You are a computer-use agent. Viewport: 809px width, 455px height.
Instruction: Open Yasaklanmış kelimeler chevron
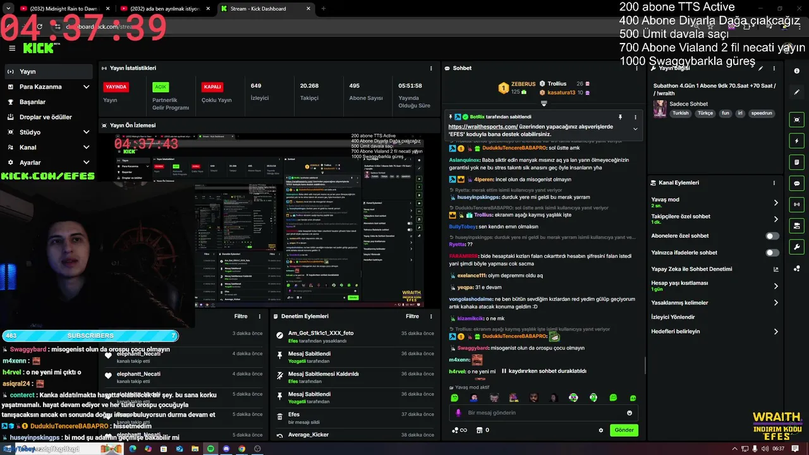(776, 303)
